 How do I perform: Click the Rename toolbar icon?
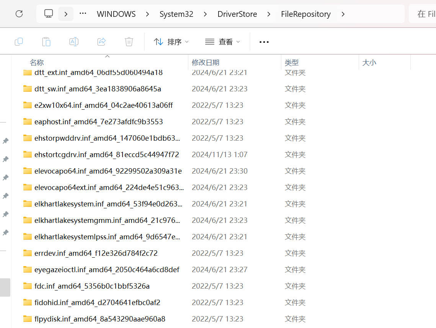[x=73, y=42]
